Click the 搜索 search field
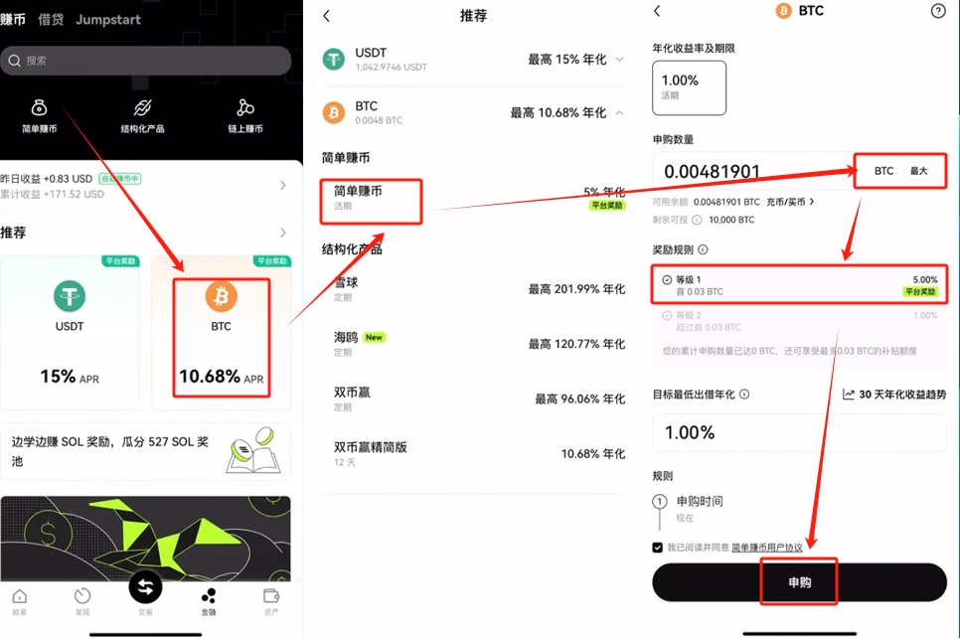Image resolution: width=960 pixels, height=640 pixels. click(x=146, y=61)
